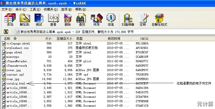Run the 测试 (Test) archive tool
The width and height of the screenshot is (215, 109).
[39, 20]
